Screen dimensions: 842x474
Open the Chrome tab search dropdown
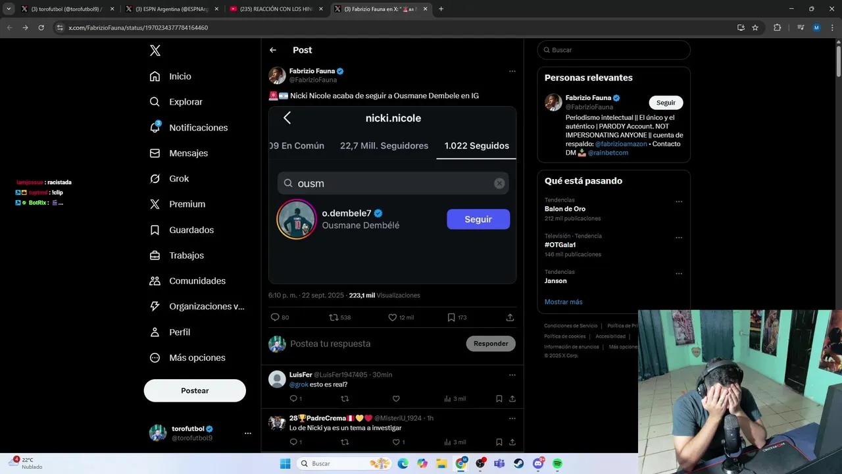[x=9, y=9]
